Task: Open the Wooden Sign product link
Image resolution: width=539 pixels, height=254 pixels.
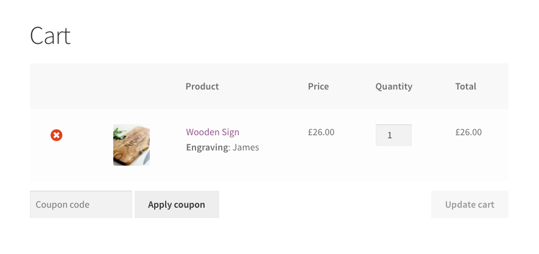Action: [x=213, y=132]
